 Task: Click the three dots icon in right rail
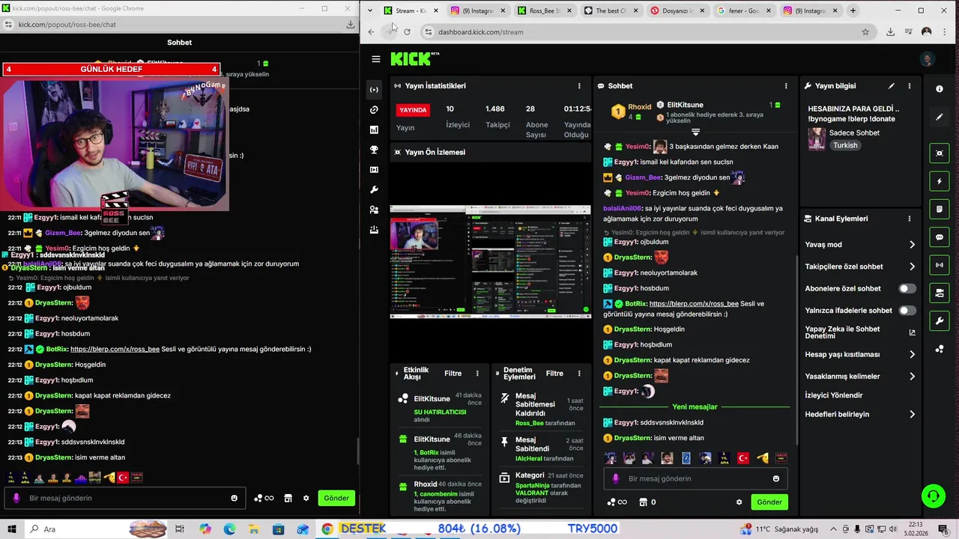[940, 349]
